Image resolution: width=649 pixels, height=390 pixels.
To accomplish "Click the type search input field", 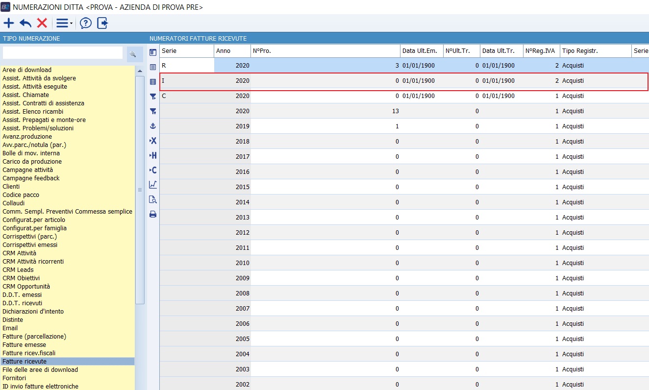I will pyautogui.click(x=63, y=53).
